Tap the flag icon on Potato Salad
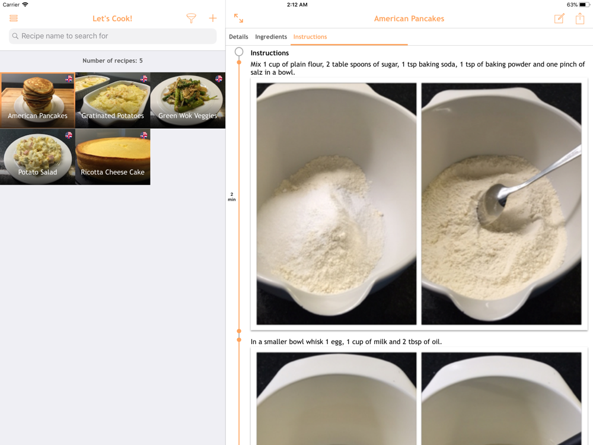Screen dimensions: 593x445 tap(69, 135)
